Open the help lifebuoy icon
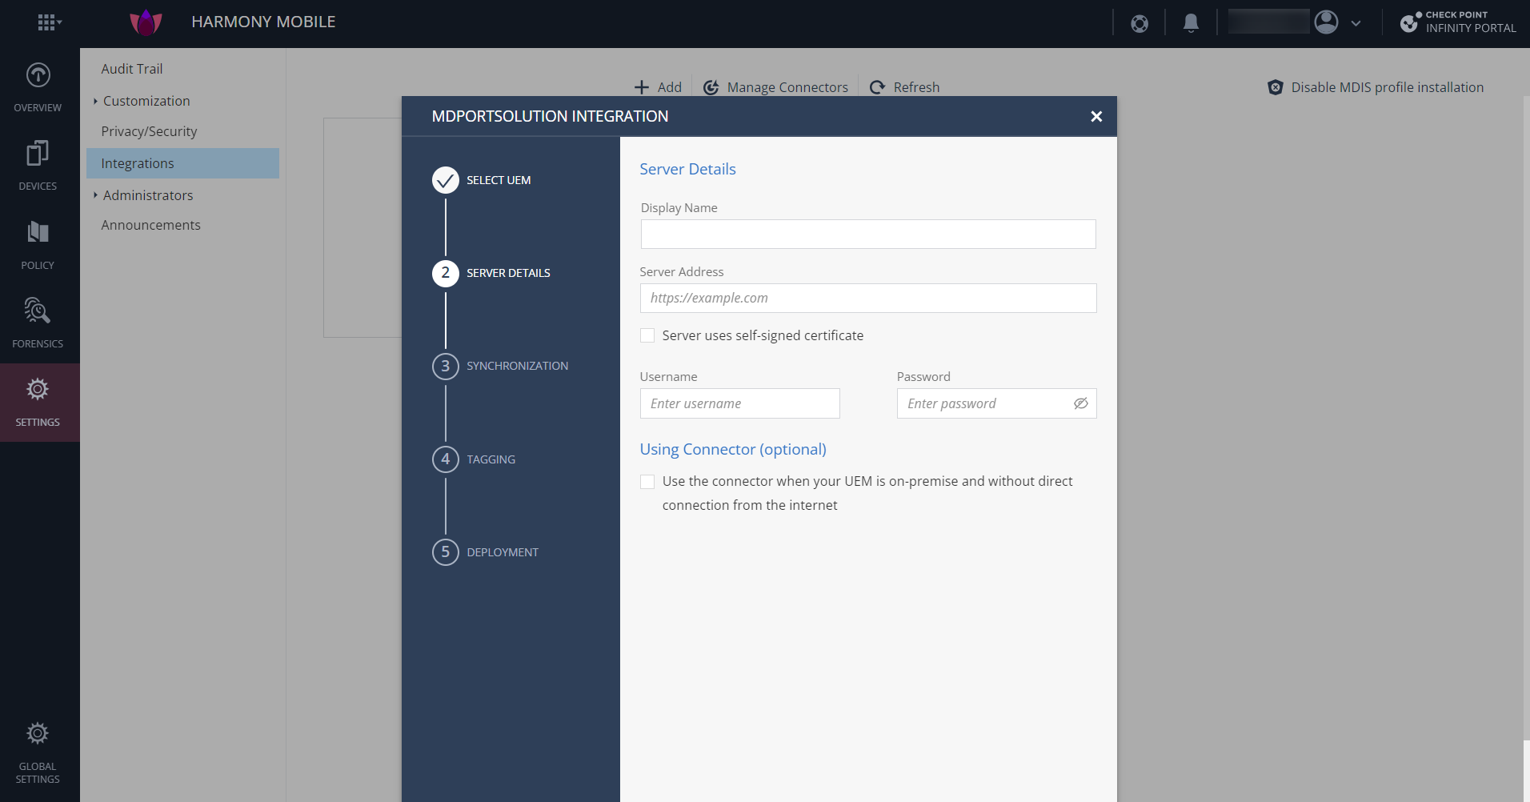Screen dimensions: 1530x802 point(1139,23)
